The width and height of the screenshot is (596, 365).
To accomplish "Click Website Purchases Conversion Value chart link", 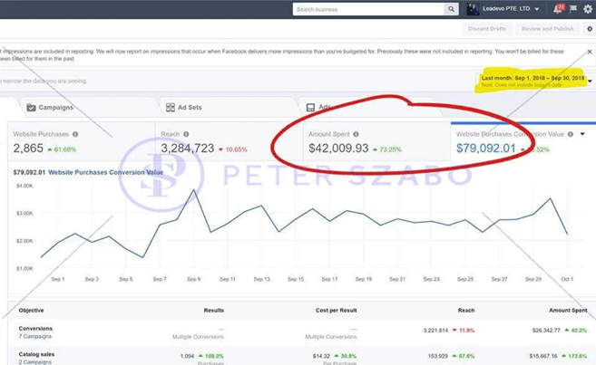I will pyautogui.click(x=105, y=172).
